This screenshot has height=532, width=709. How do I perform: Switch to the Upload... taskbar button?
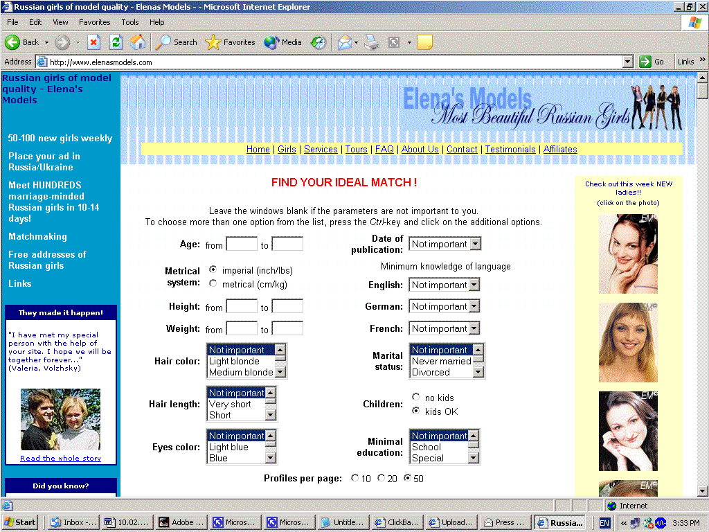click(x=451, y=522)
